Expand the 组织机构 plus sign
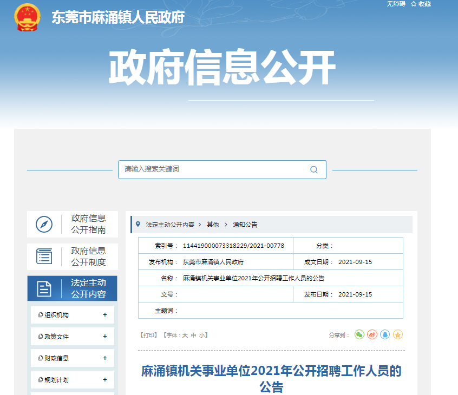Viewport: 458px width, 395px height. (x=105, y=315)
